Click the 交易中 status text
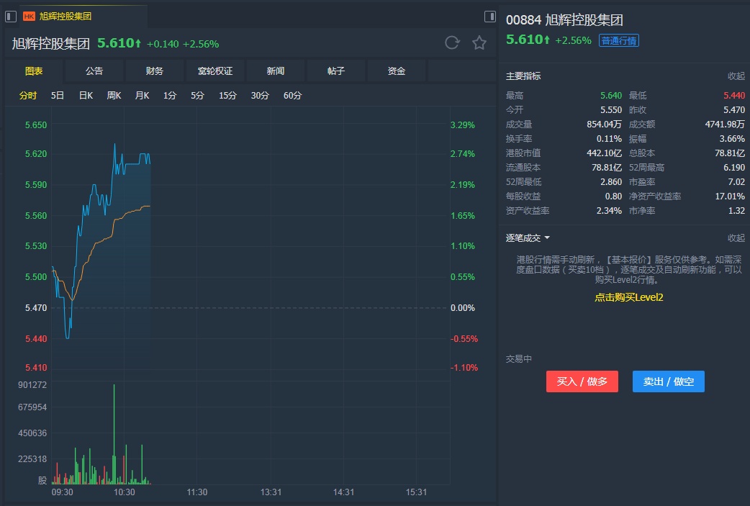The height and width of the screenshot is (506, 750). (x=518, y=358)
